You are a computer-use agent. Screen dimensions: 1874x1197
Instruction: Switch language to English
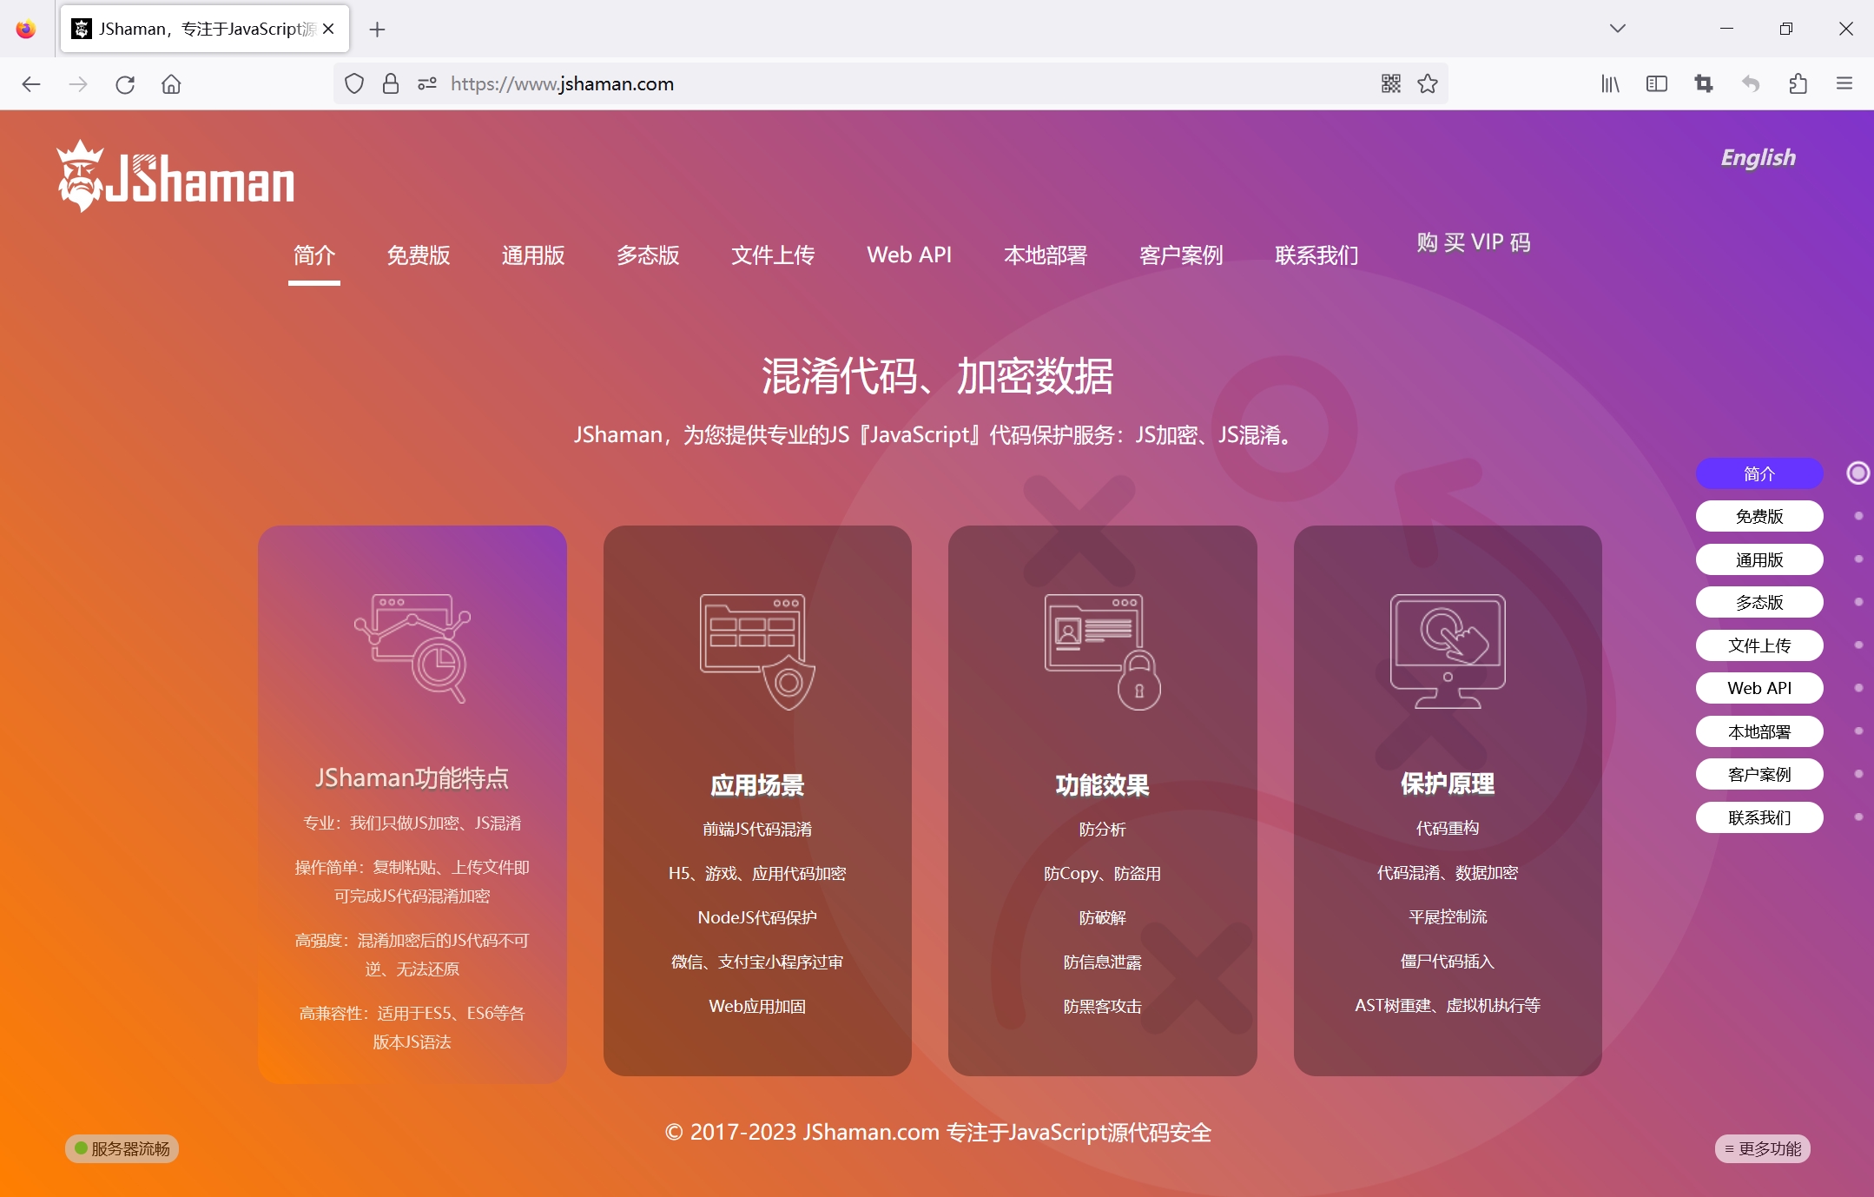(1759, 158)
